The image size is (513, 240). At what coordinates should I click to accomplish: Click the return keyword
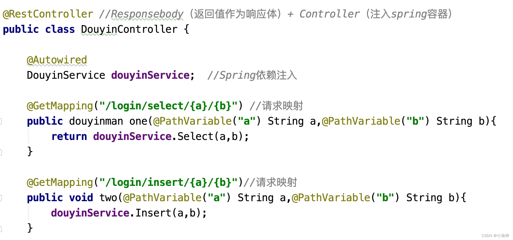coord(69,136)
